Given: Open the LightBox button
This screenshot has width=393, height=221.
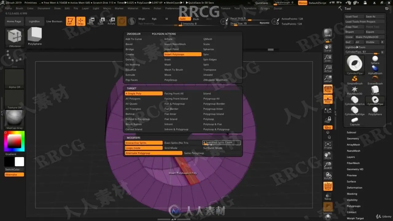Looking at the screenshot, I should pyautogui.click(x=34, y=21).
